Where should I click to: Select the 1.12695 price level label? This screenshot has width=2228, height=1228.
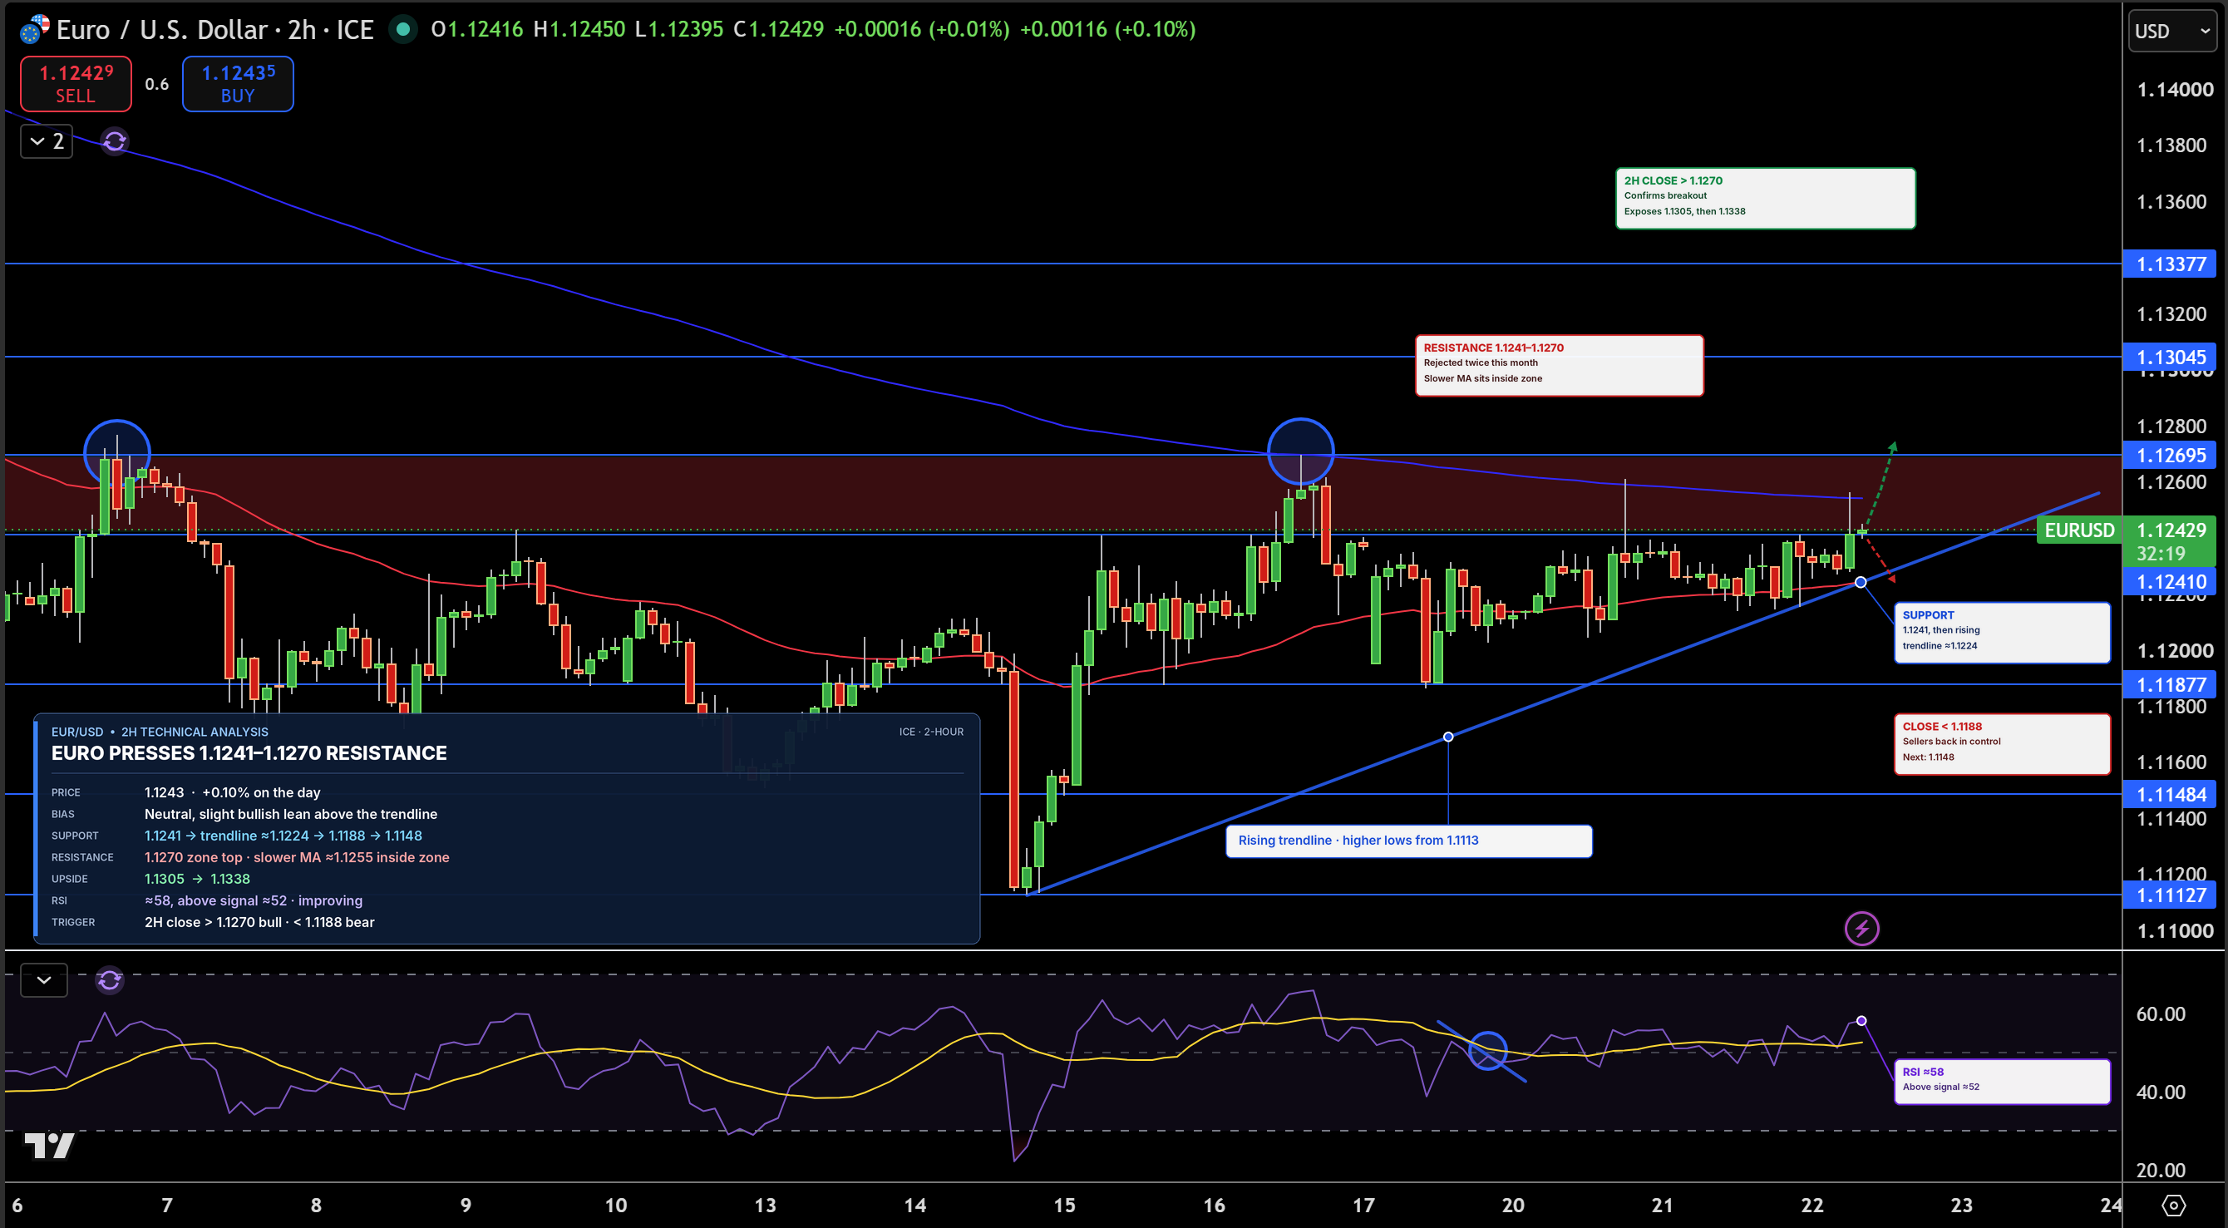tap(2170, 456)
